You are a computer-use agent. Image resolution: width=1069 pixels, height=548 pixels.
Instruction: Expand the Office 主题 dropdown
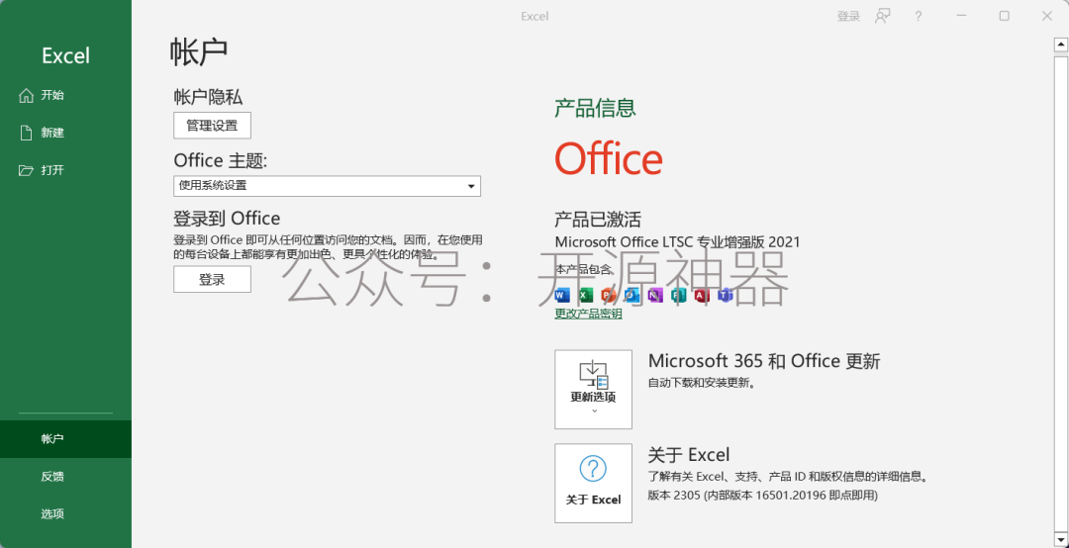328,186
